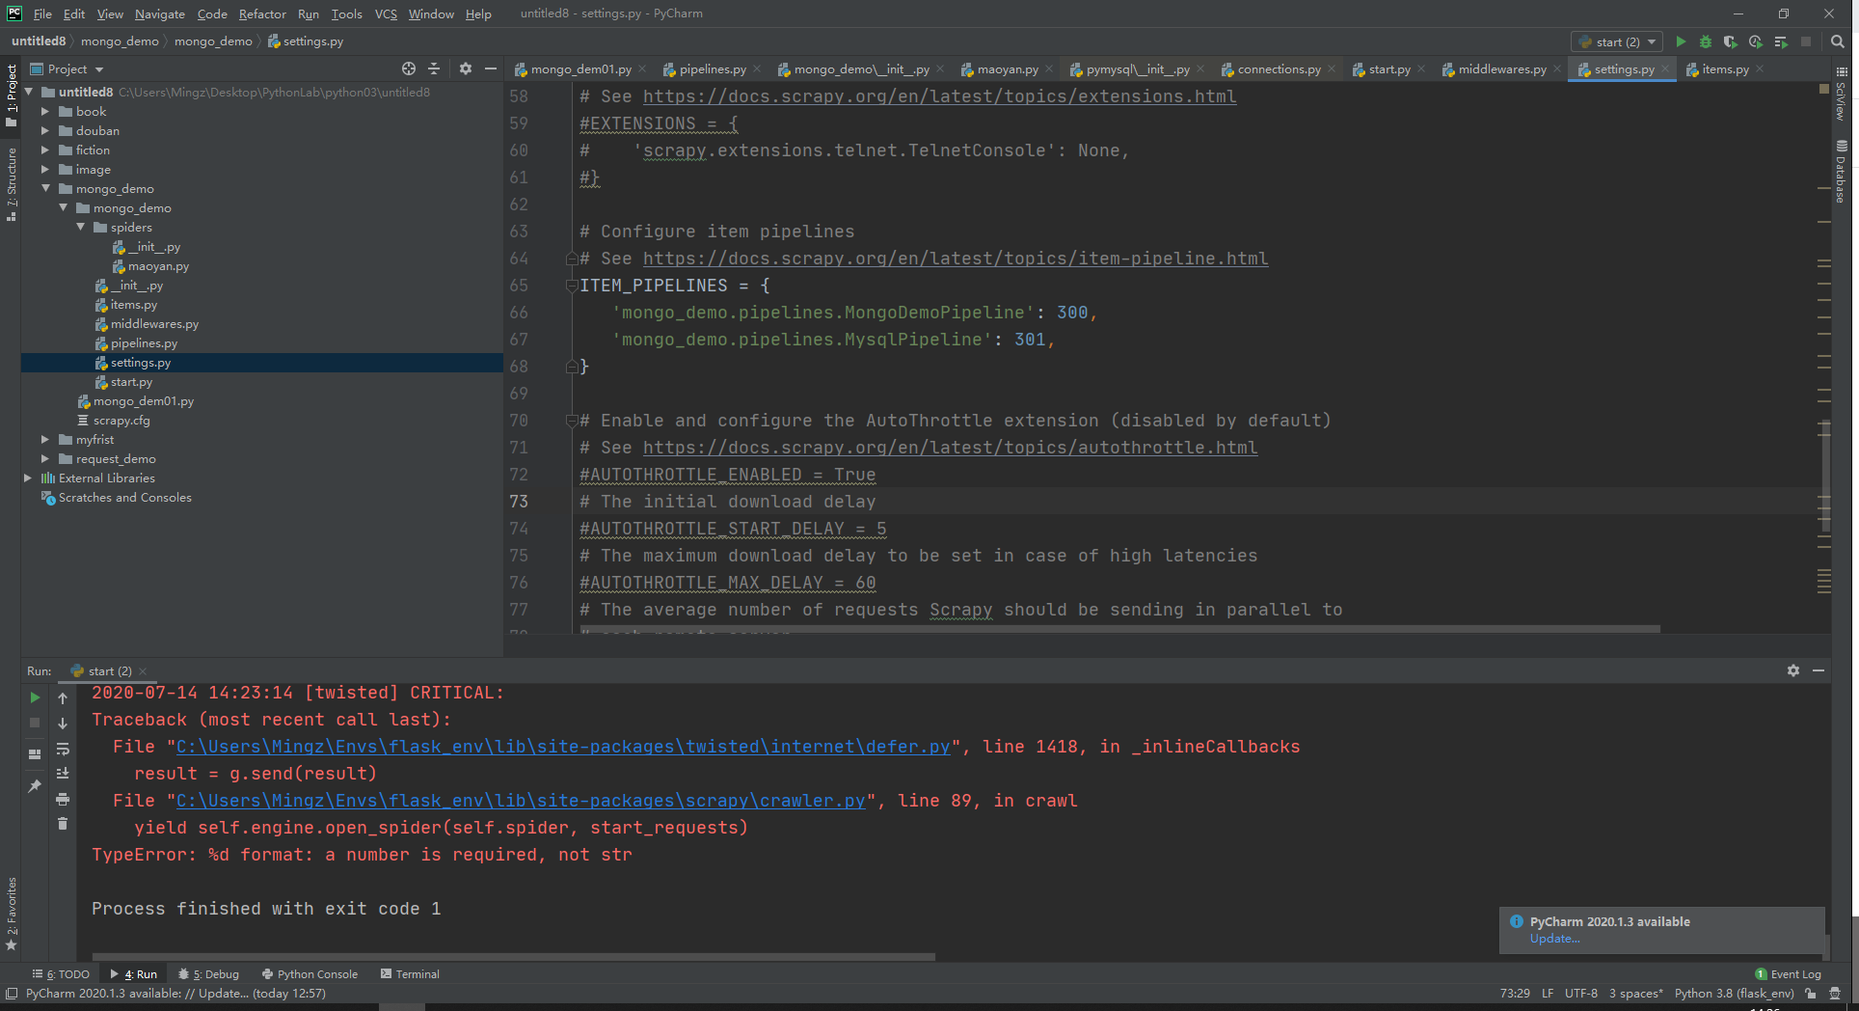
Task: Click the Locate/Scroll from Source target icon
Action: (409, 68)
